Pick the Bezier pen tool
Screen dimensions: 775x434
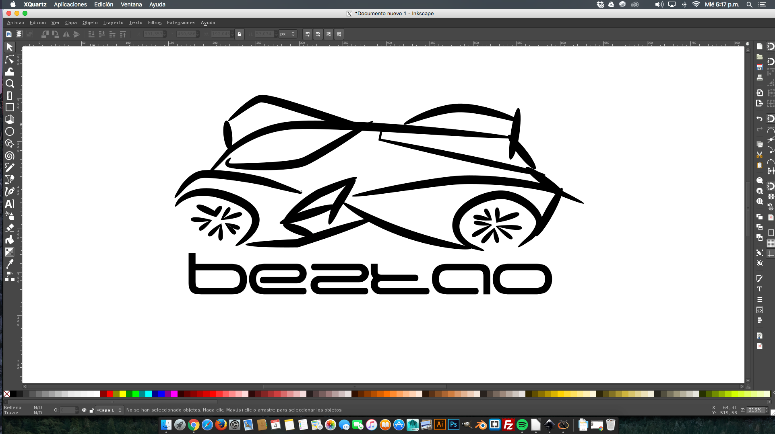[x=10, y=180]
